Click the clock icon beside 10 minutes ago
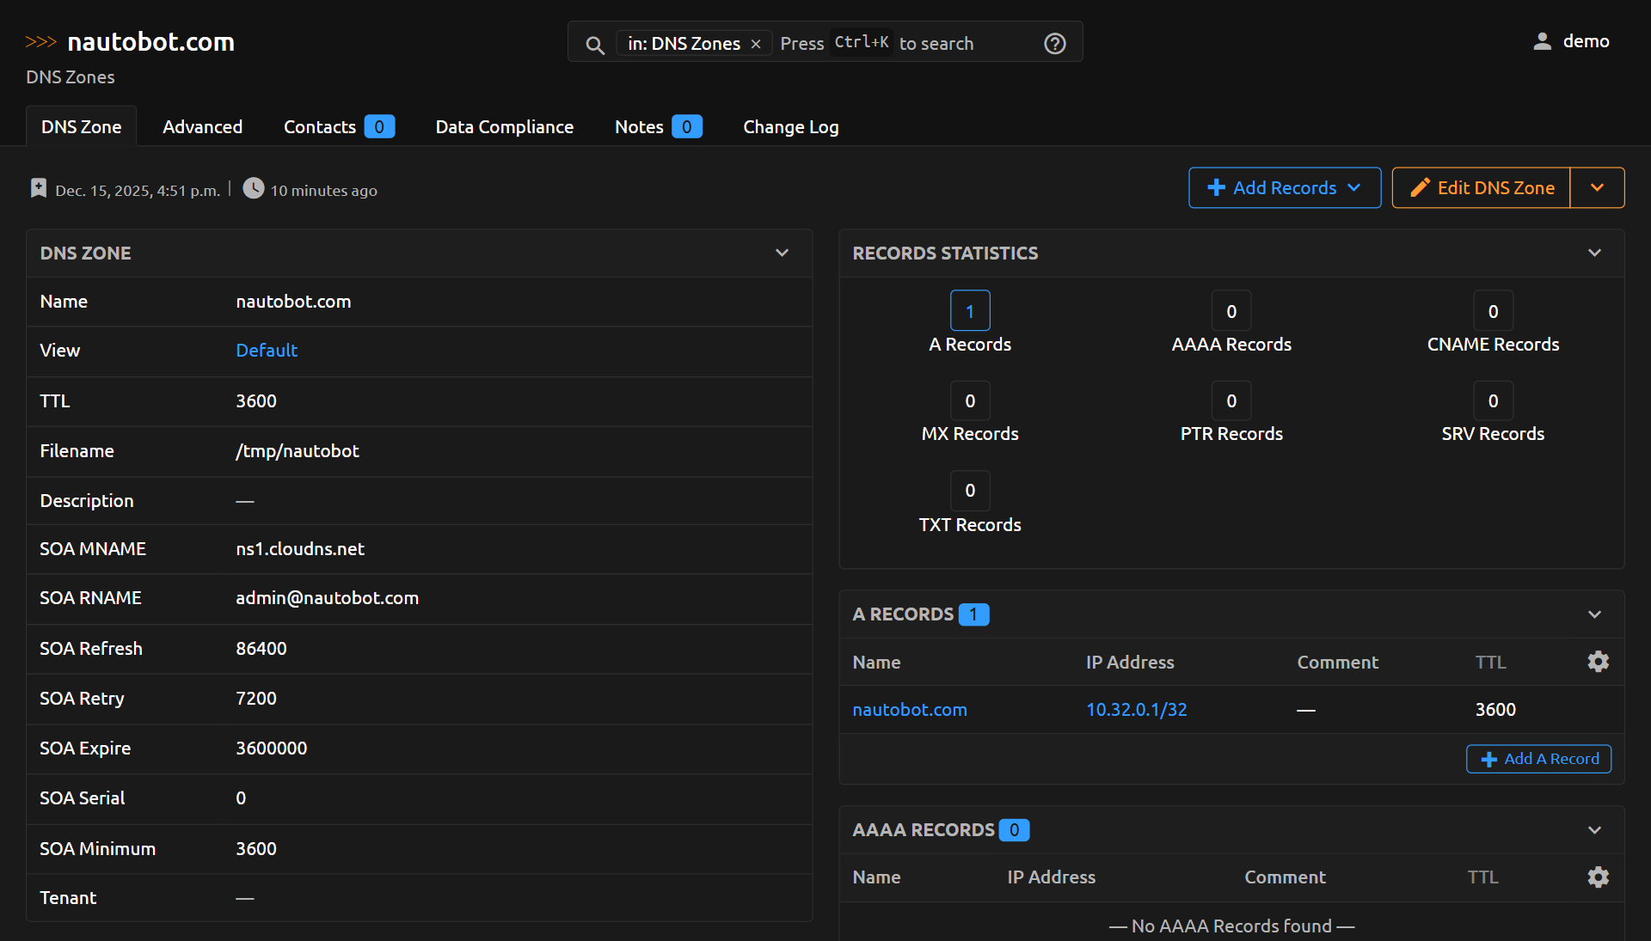The height and width of the screenshot is (941, 1651). [253, 188]
